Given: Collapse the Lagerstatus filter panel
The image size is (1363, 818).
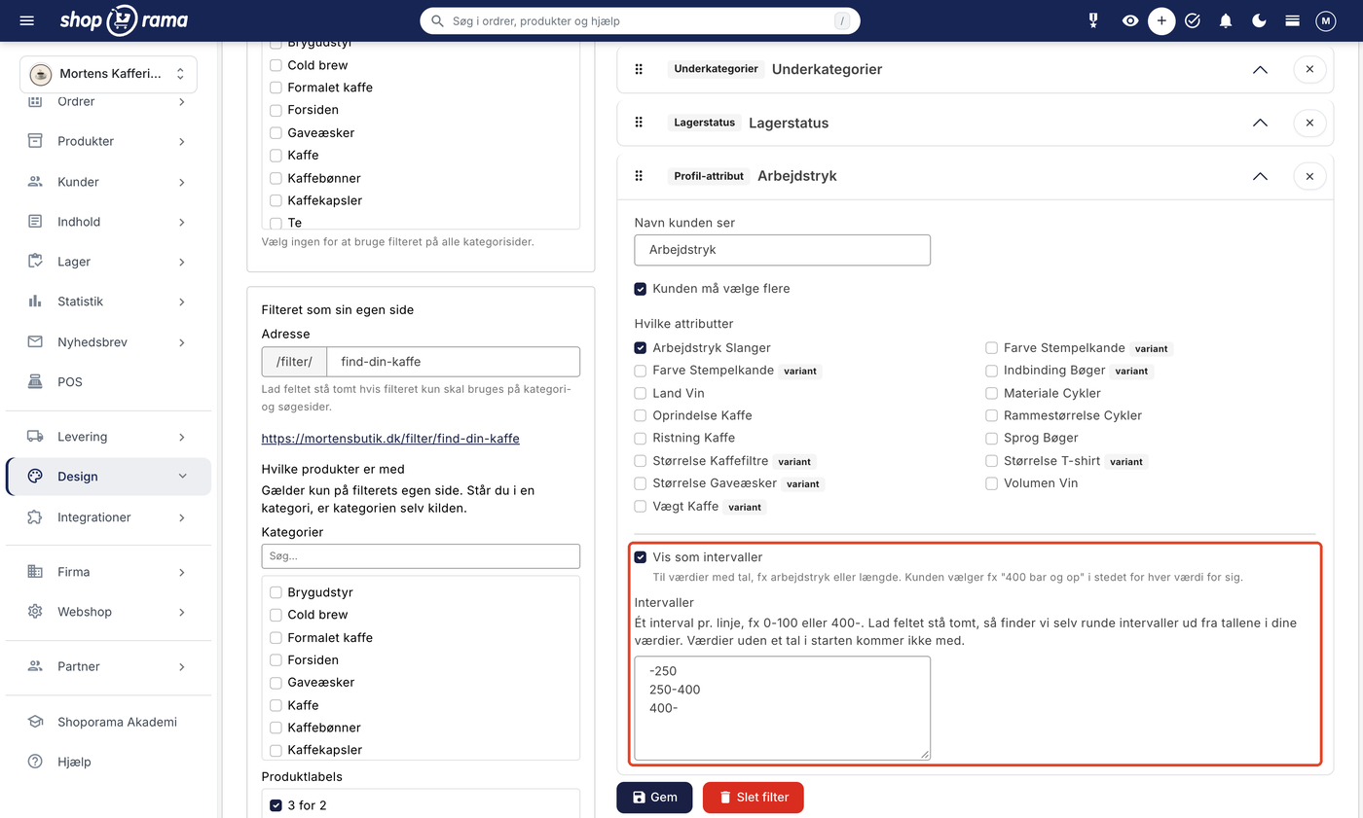Looking at the screenshot, I should coord(1260,123).
